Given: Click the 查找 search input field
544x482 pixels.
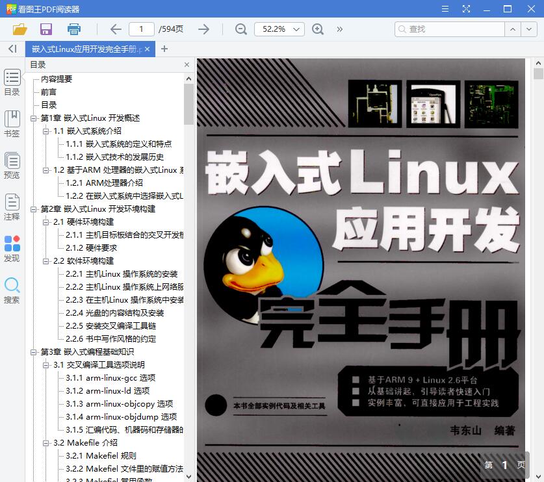Looking at the screenshot, I should [x=450, y=29].
